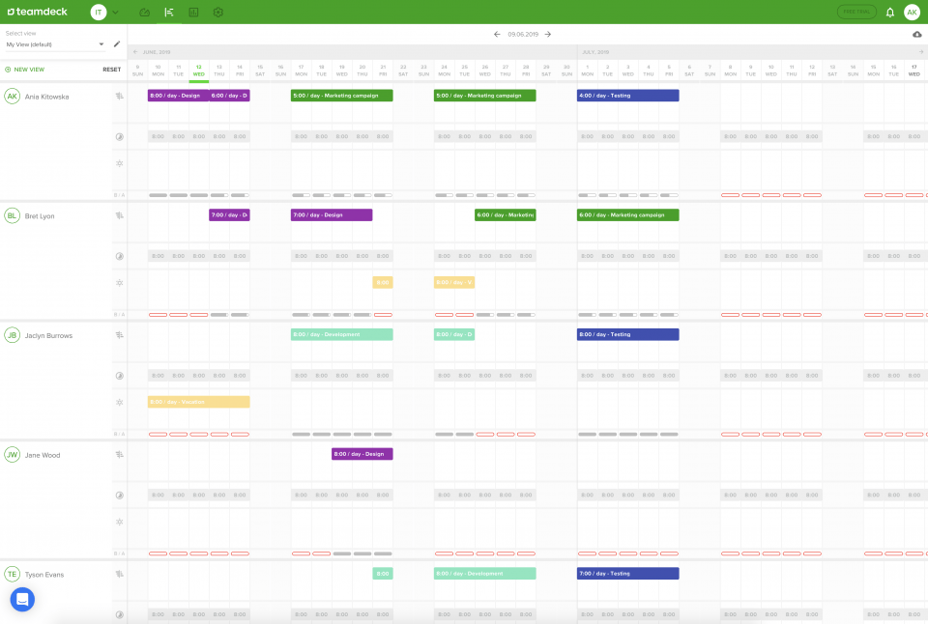Viewport: 928px width, 624px height.
Task: Click the Free Trial button
Action: point(856,12)
